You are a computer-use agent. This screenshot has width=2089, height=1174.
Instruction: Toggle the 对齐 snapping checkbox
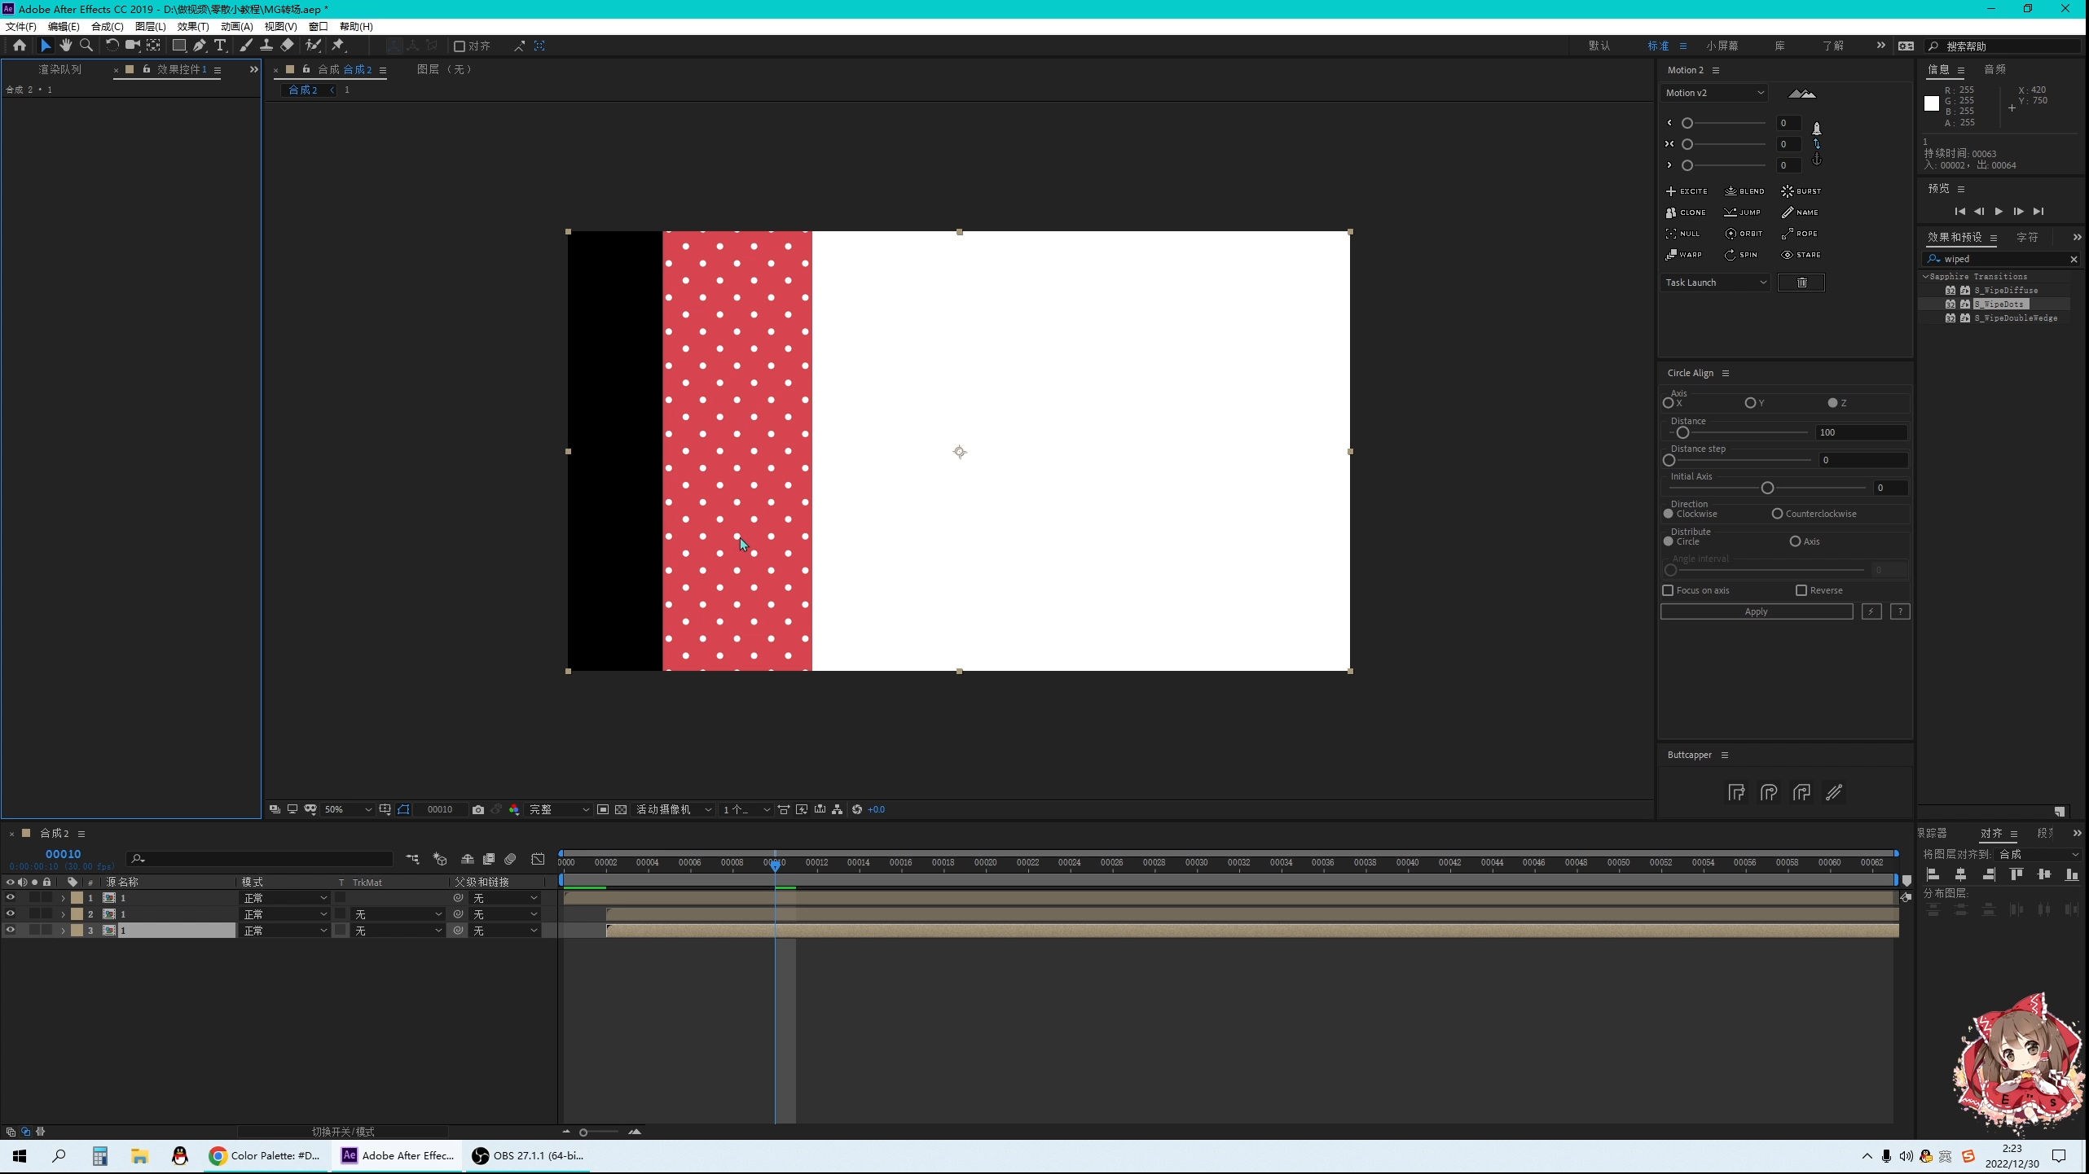tap(460, 46)
